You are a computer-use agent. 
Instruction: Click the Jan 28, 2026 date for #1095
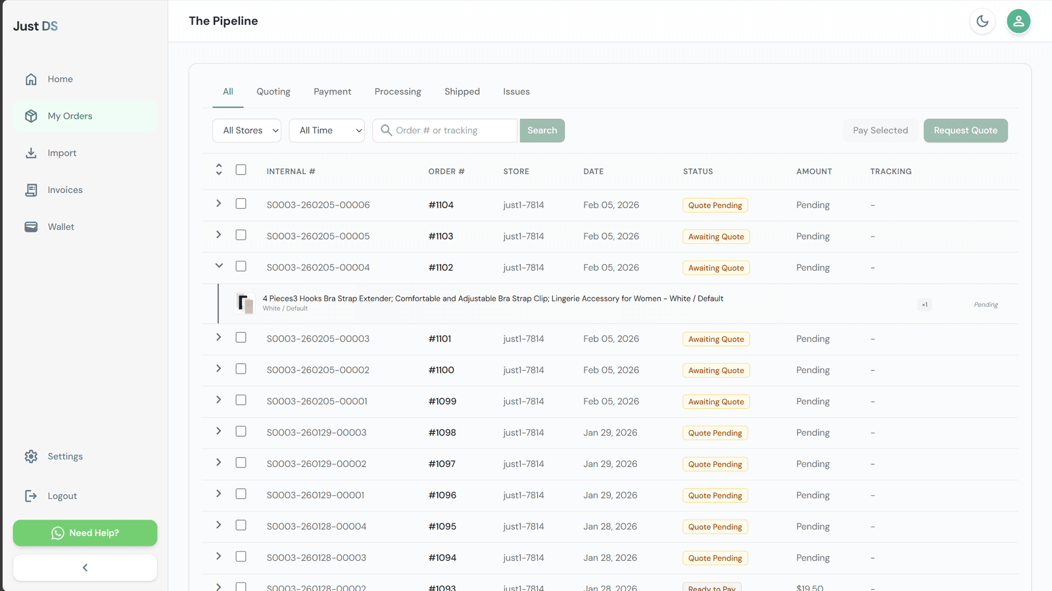click(610, 527)
